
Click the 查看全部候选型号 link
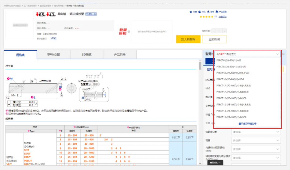tap(247, 124)
